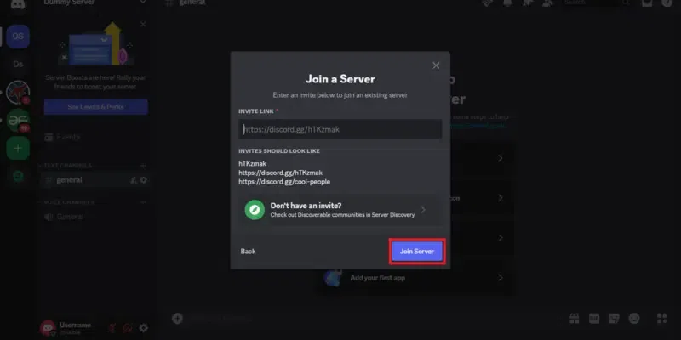This screenshot has width=681, height=340.
Task: Click the green compass Discovery icon in dialog
Action: tap(255, 209)
